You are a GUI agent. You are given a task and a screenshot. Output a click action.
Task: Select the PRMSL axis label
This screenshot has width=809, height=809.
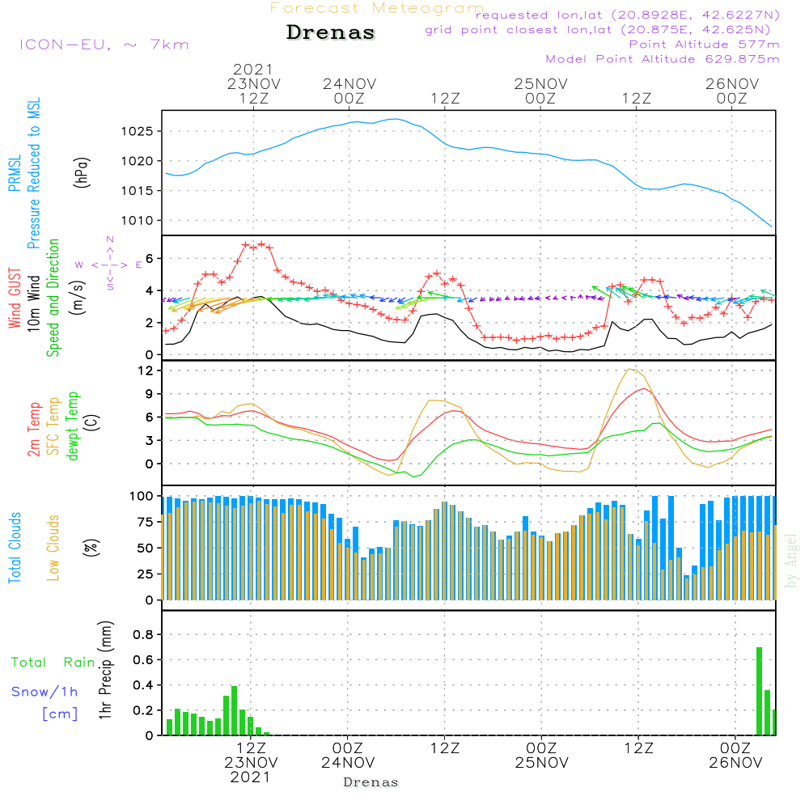point(15,173)
